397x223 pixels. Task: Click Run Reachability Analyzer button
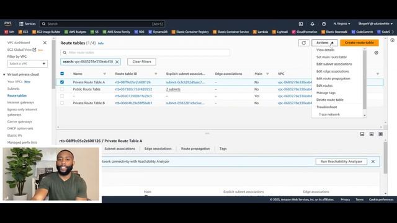click(x=341, y=162)
